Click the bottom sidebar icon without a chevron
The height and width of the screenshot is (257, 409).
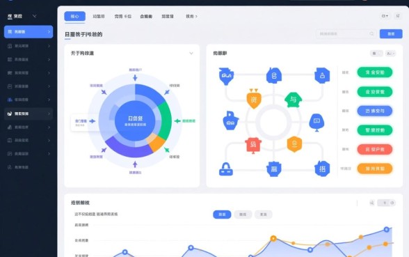coord(10,167)
